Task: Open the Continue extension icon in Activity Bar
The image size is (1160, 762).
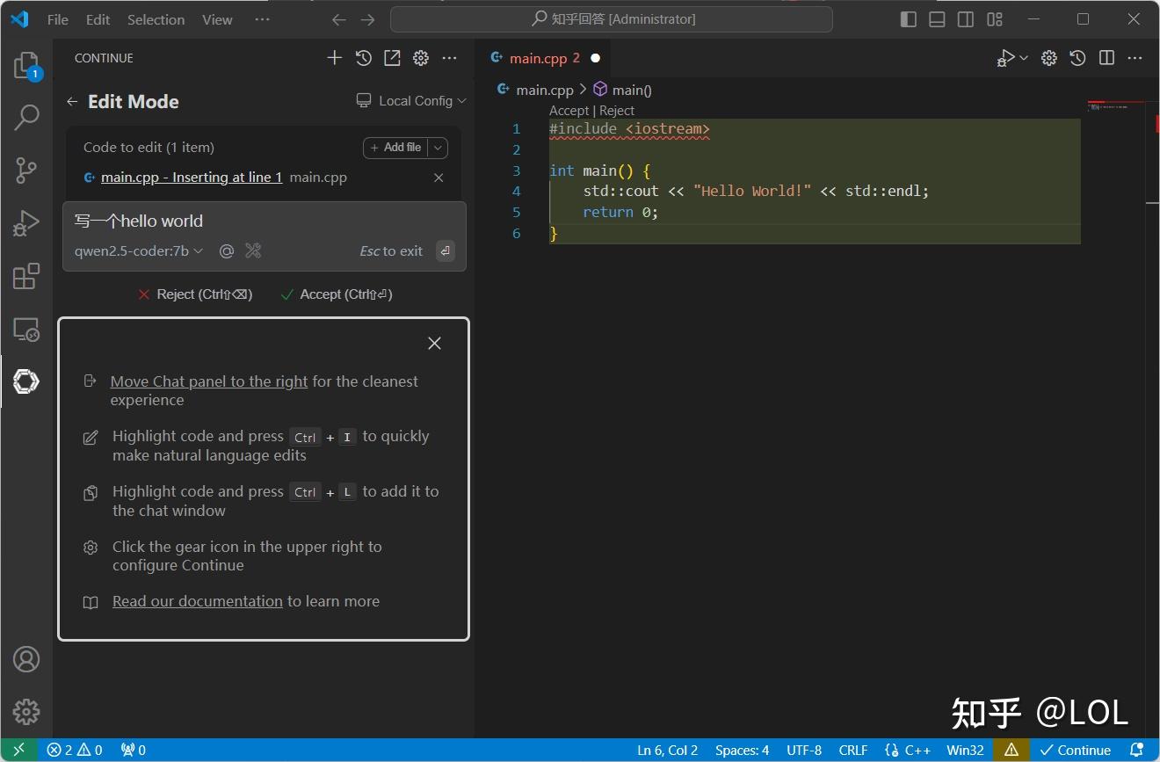Action: point(26,381)
